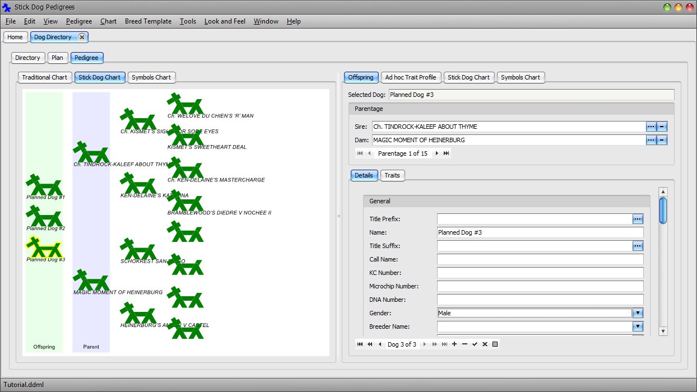Open the grid view icon in dog navigator
This screenshot has height=392, width=697.
[x=495, y=344]
